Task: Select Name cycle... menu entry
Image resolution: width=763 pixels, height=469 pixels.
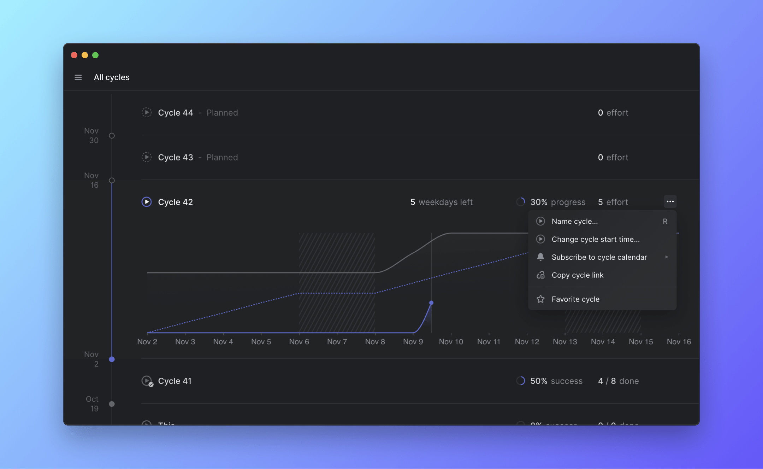Action: pyautogui.click(x=574, y=221)
